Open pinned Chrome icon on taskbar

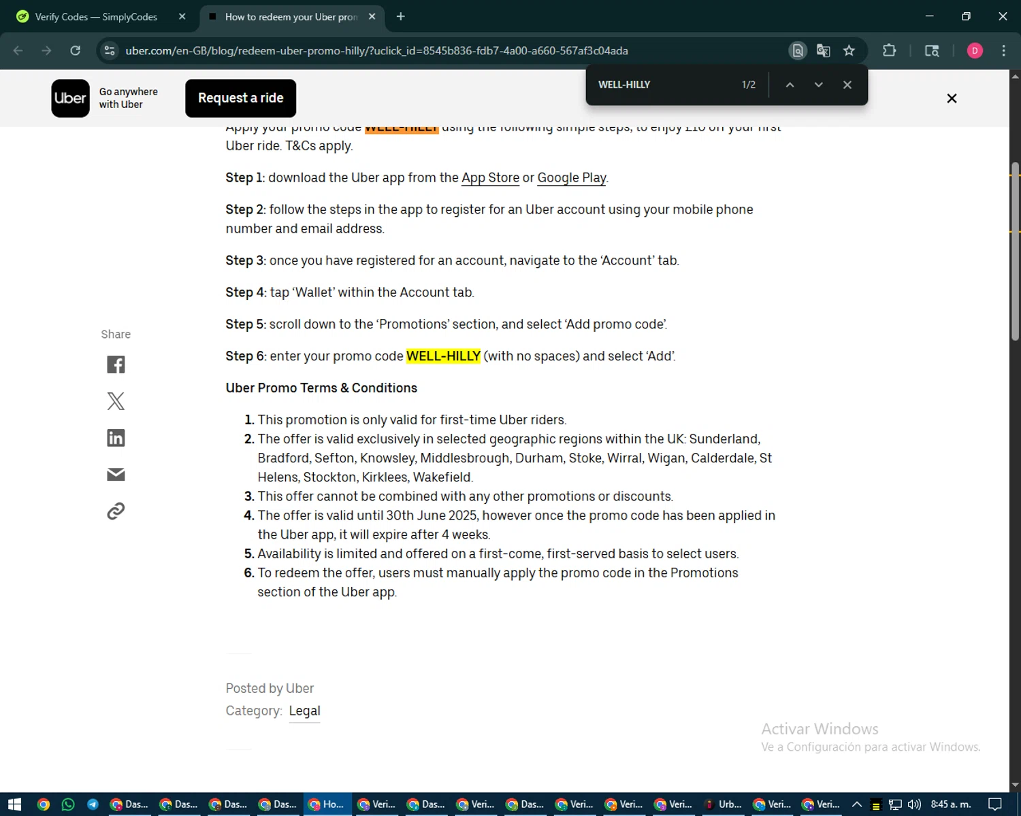coord(44,804)
